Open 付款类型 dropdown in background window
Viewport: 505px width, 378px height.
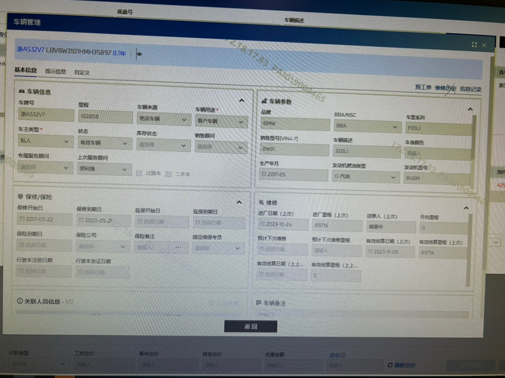click(38, 364)
